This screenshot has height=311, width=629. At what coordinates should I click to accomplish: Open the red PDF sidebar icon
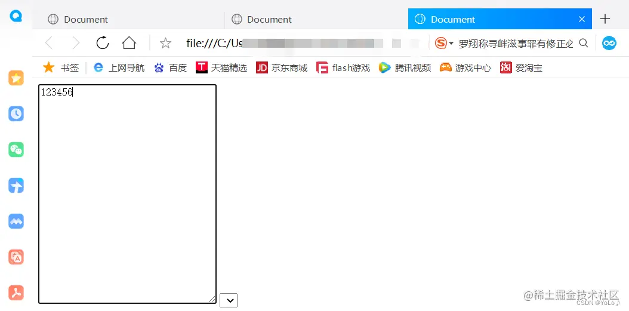point(16,292)
